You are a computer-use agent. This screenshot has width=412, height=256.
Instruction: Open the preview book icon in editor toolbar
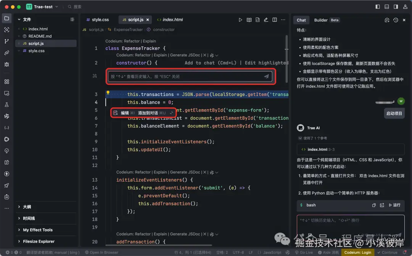[249, 20]
